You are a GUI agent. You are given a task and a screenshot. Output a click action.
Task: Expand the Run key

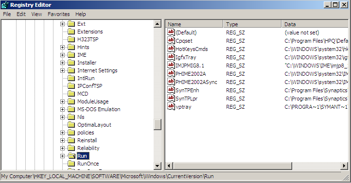[x=62, y=156]
